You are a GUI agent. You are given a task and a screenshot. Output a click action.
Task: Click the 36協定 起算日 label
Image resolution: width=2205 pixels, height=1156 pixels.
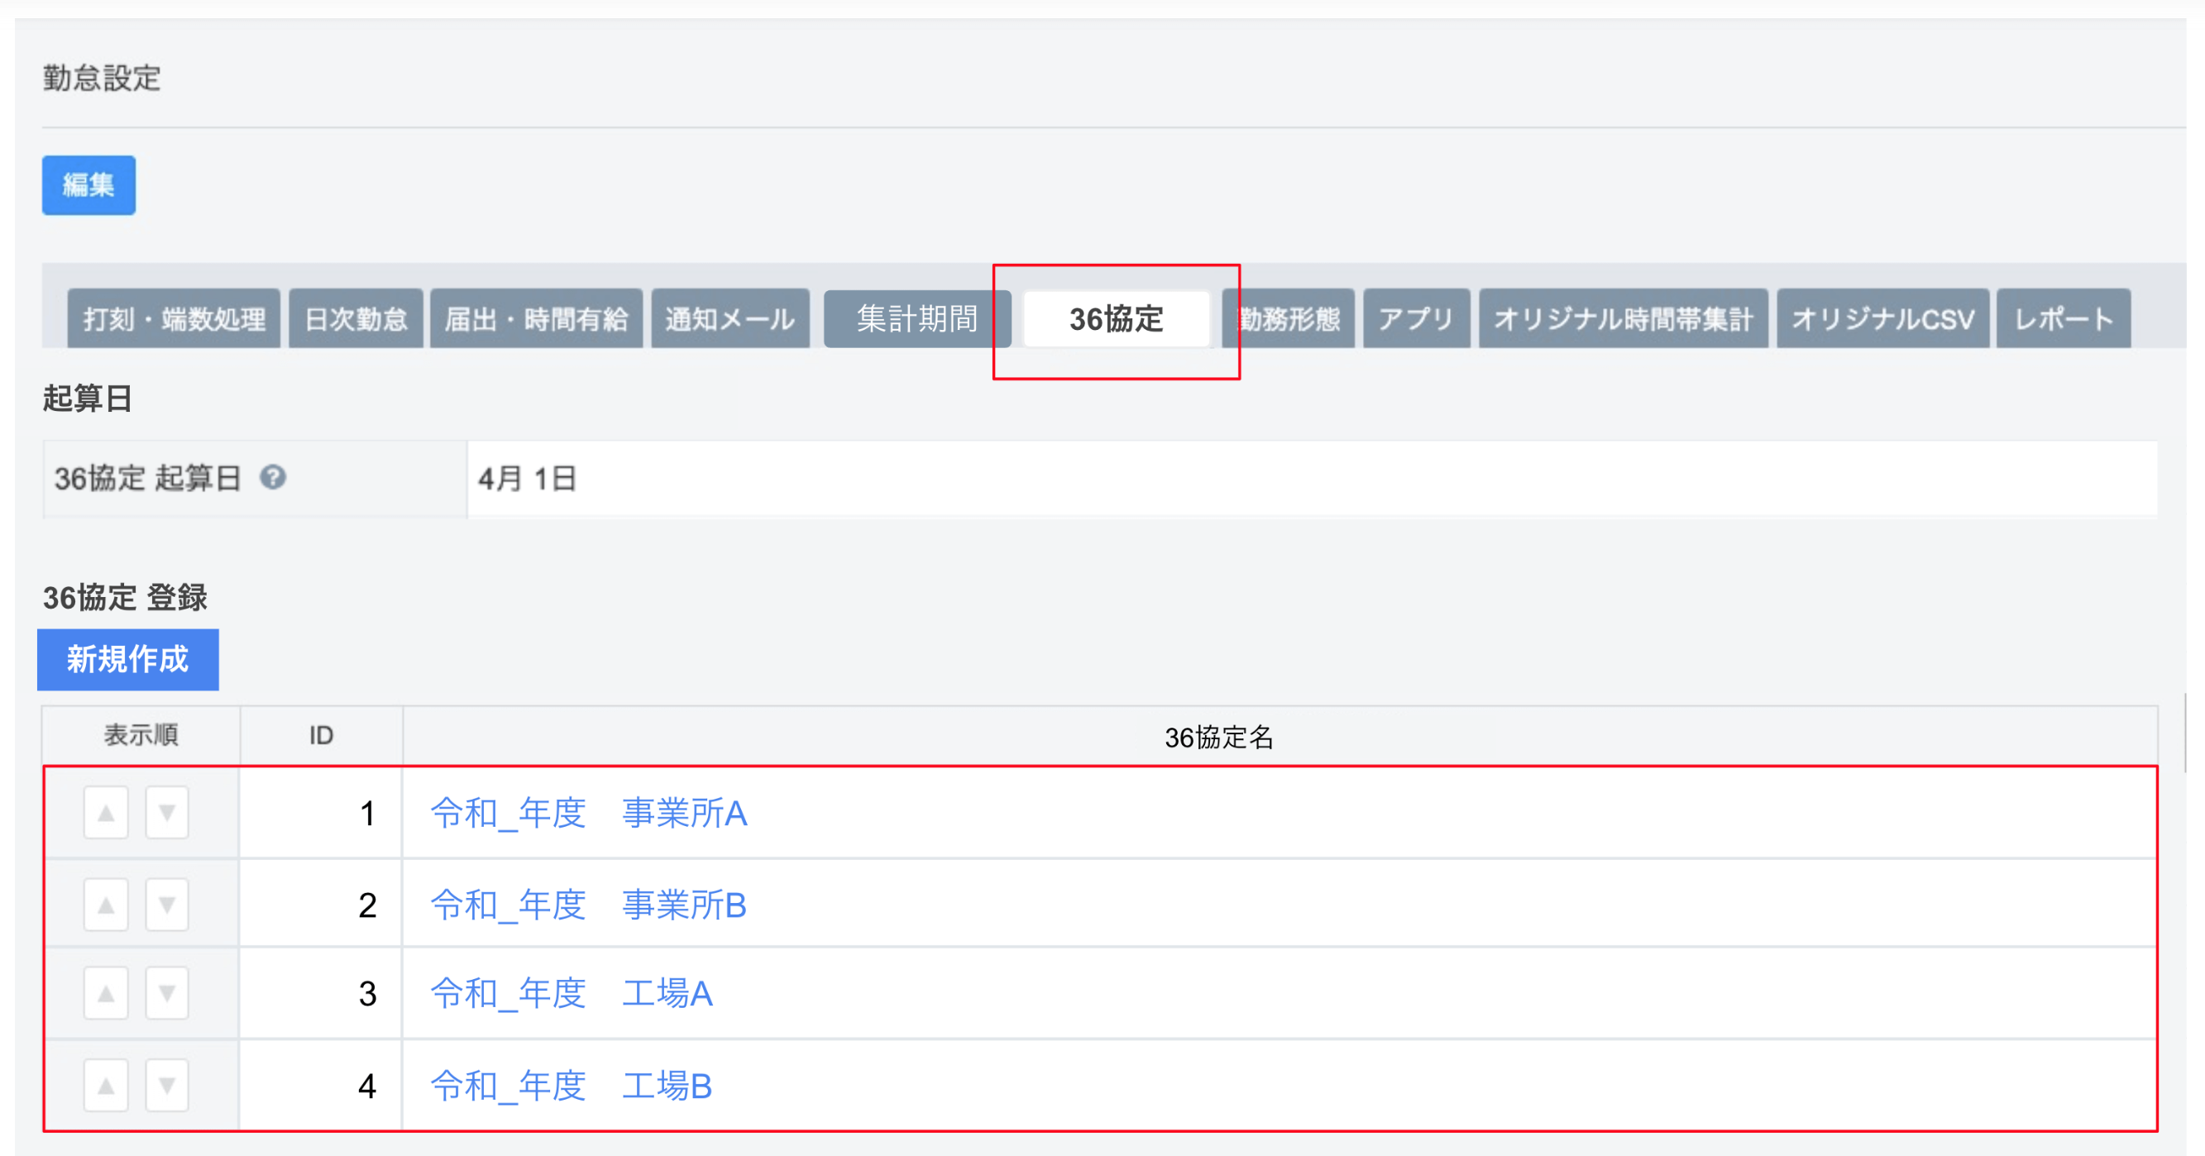(148, 478)
